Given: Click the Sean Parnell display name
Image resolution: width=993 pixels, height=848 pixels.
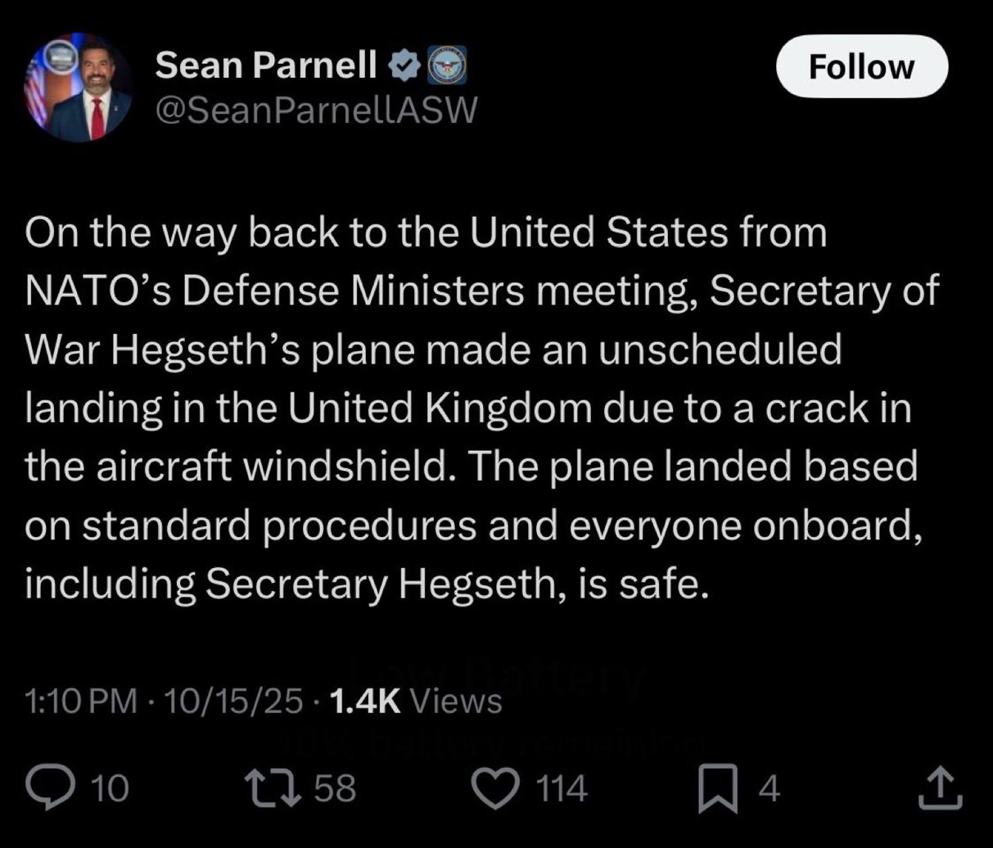Looking at the screenshot, I should (x=267, y=65).
